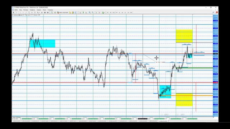
Task: Open the arrows objects dropdown
Action: [x=38, y=13]
